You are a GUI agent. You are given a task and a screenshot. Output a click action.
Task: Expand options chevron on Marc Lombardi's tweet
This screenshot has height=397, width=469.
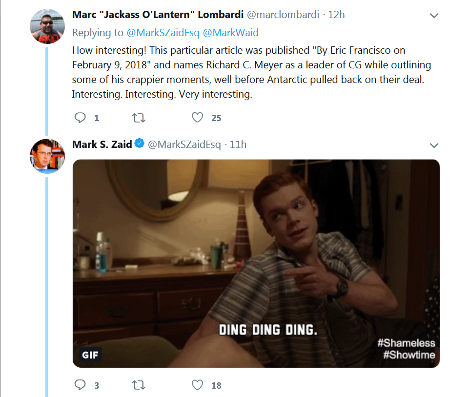pyautogui.click(x=434, y=15)
